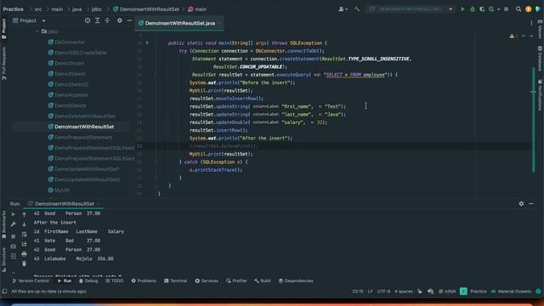Open Search Everywhere magnifier icon
Viewport: 544px width, 306px height.
point(518,9)
